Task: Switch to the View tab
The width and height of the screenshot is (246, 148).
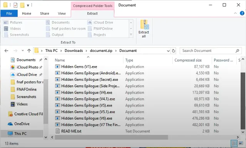Action: tap(62, 13)
